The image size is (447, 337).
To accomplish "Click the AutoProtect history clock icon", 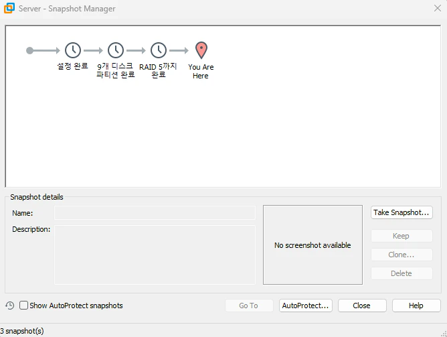I will [x=9, y=306].
